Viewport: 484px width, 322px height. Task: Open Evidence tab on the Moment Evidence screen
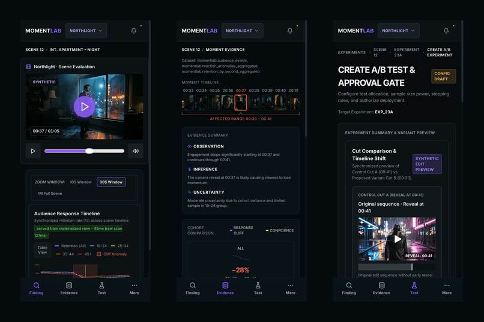coord(225,288)
